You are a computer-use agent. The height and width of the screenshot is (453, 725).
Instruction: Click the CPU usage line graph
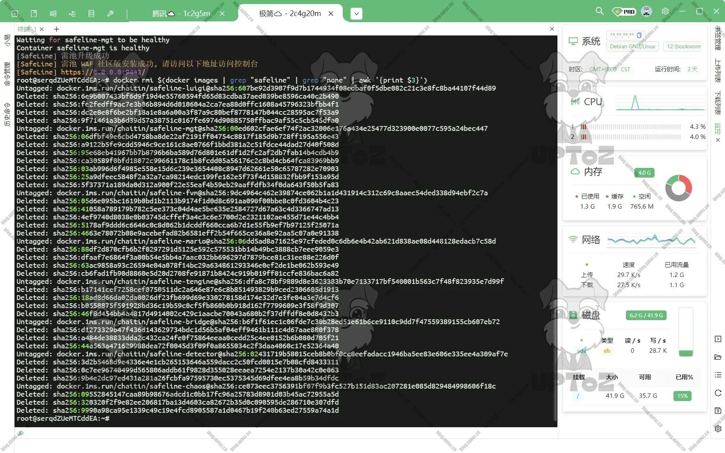coord(661,102)
